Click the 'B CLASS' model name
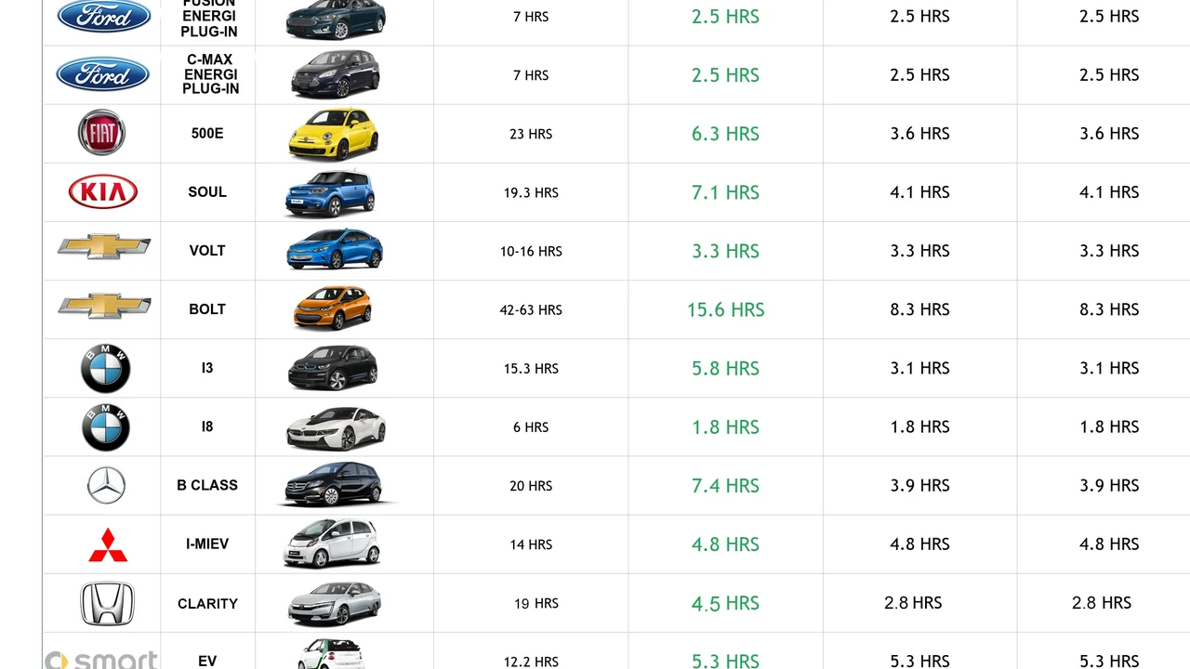The width and height of the screenshot is (1190, 669). tap(207, 485)
